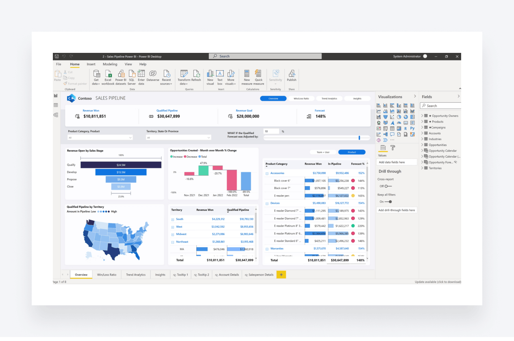Open Product Category slicer dropdown
The image size is (514, 341).
click(100, 138)
